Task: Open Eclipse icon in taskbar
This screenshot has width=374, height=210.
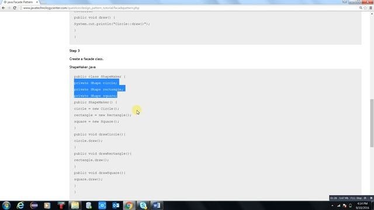Action: coord(34,205)
